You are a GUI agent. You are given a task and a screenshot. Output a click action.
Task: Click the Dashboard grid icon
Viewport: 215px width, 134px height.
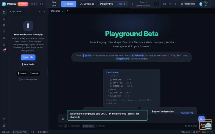[182, 4]
